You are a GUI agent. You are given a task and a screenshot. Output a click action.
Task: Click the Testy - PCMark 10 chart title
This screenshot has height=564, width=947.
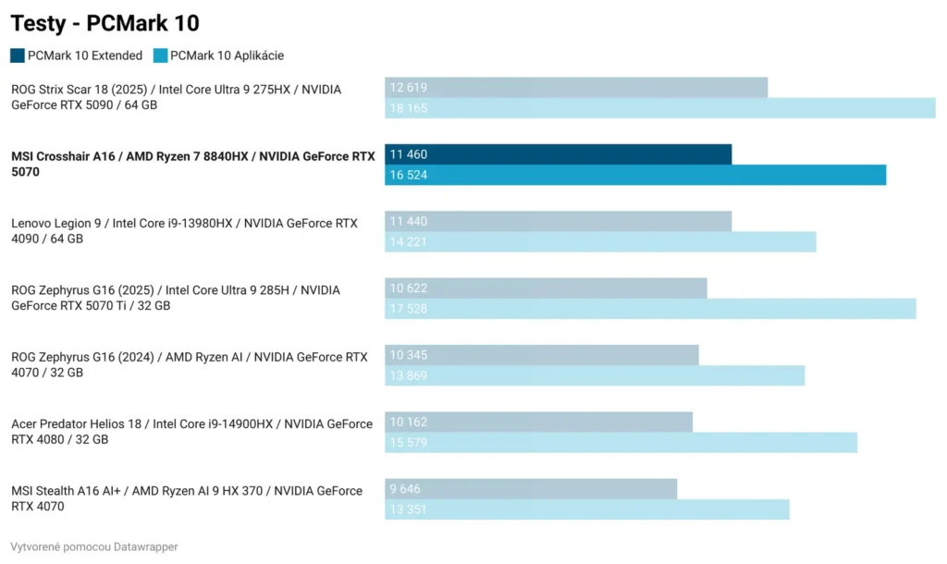(105, 23)
